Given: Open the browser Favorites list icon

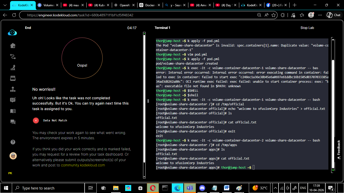Looking at the screenshot, I should (x=302, y=15).
